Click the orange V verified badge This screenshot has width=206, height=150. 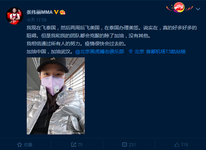click(x=56, y=12)
